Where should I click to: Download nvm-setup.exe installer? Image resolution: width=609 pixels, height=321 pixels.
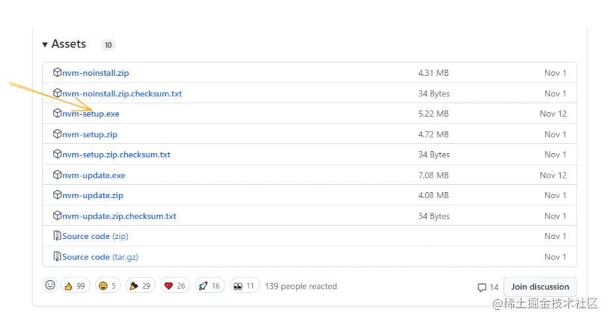[90, 114]
